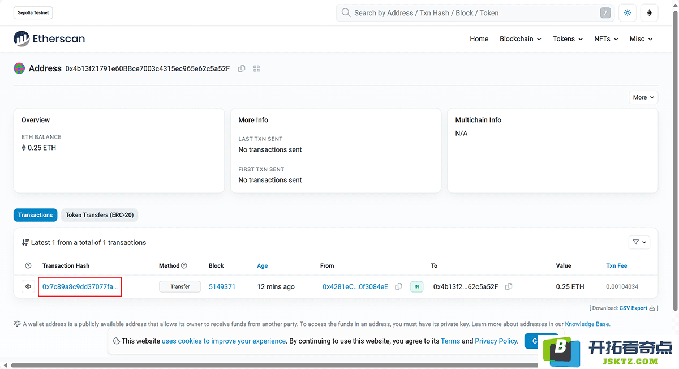679x369 pixels.
Task: Click No transactions sent under LAST TXN SENT
Action: (270, 150)
